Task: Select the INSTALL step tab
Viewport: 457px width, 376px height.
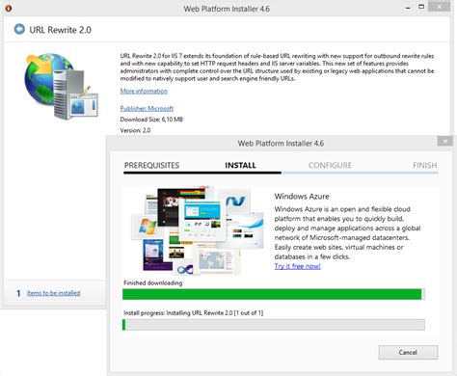Action: [240, 165]
